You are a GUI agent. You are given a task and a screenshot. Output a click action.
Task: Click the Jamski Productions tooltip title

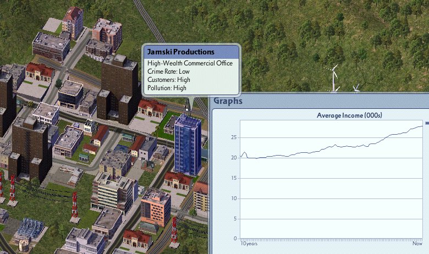pyautogui.click(x=180, y=52)
